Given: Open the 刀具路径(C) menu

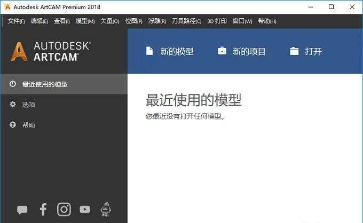Looking at the screenshot, I should pos(186,21).
